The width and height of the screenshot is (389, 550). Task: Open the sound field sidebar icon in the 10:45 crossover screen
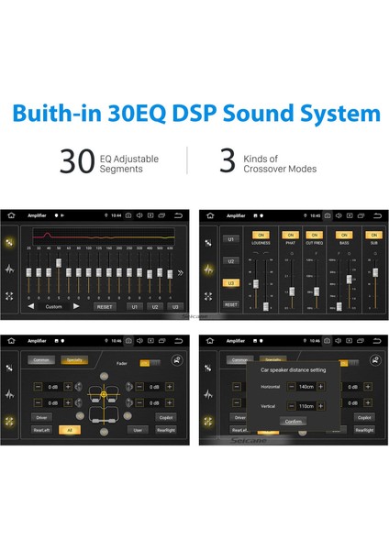click(x=208, y=296)
